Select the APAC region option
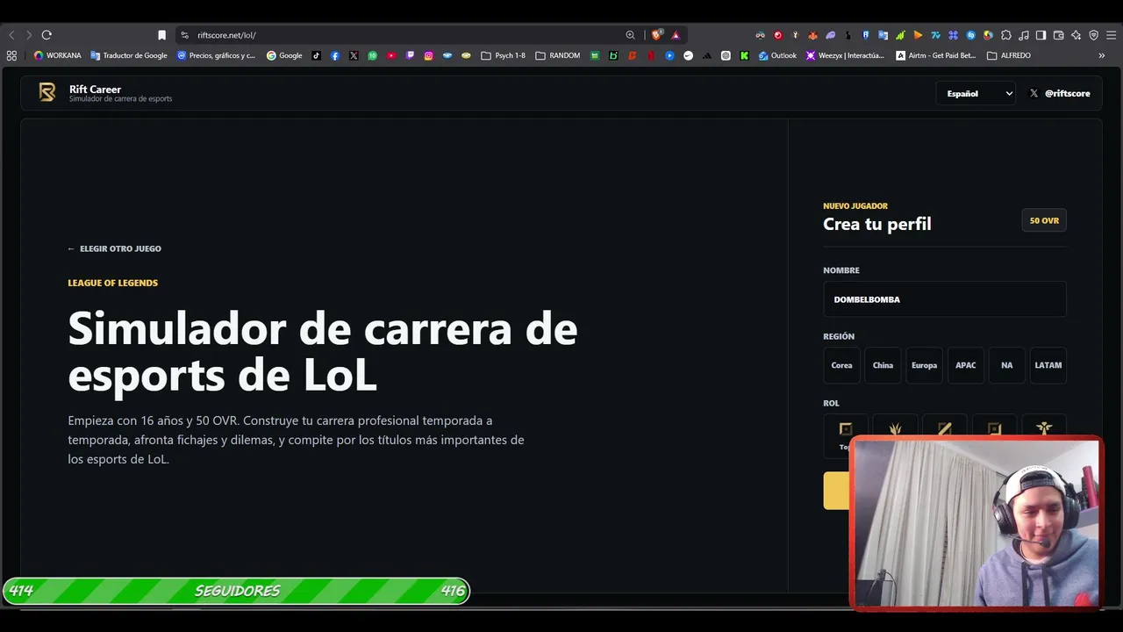Screen dimensions: 1123x632 [x=965, y=365]
